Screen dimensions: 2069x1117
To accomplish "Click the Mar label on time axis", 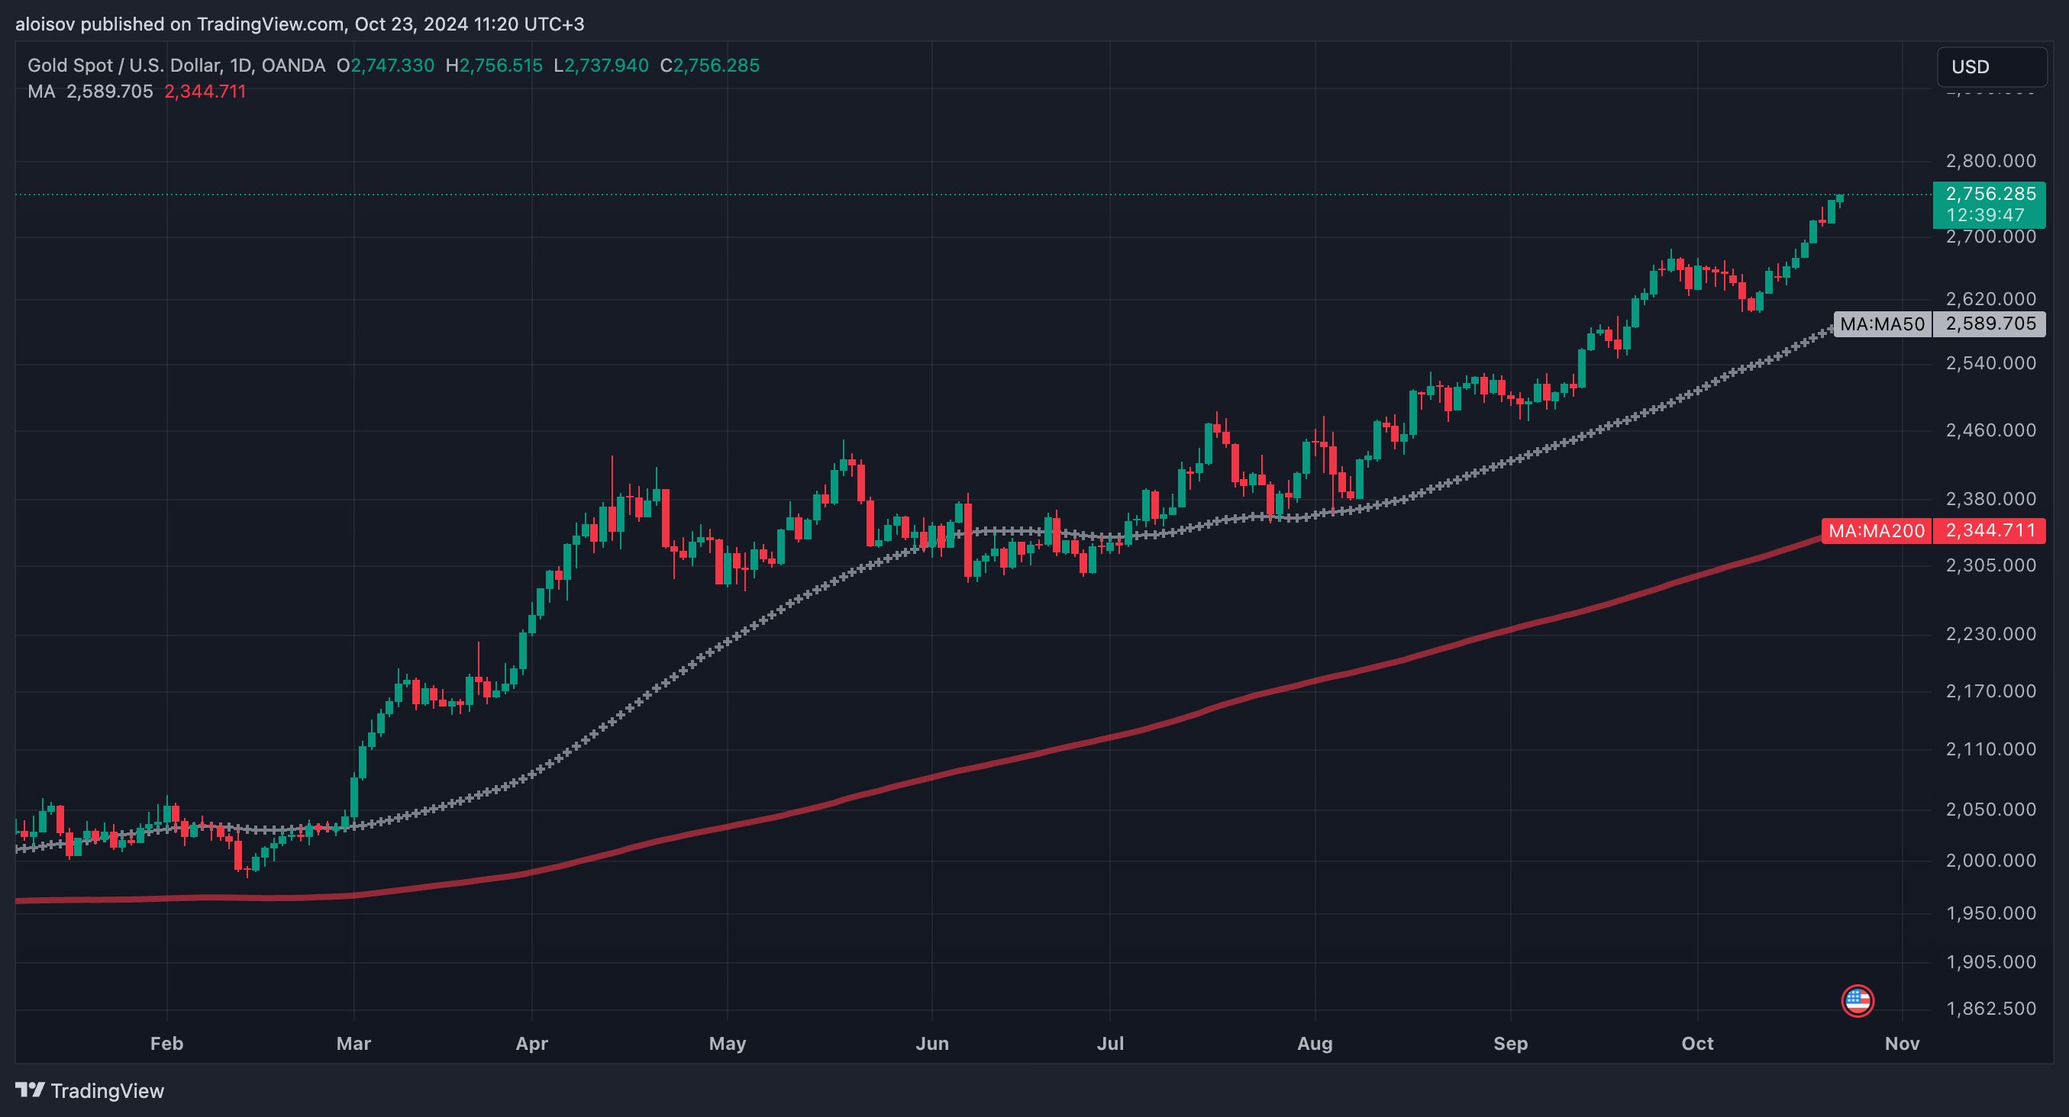I will pos(353,1043).
